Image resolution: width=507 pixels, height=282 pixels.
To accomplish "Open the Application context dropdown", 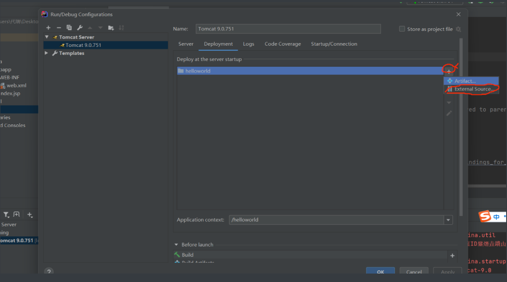I will 448,220.
